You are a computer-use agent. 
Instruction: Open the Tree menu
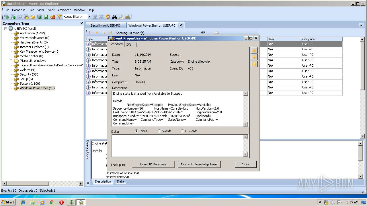(31, 10)
